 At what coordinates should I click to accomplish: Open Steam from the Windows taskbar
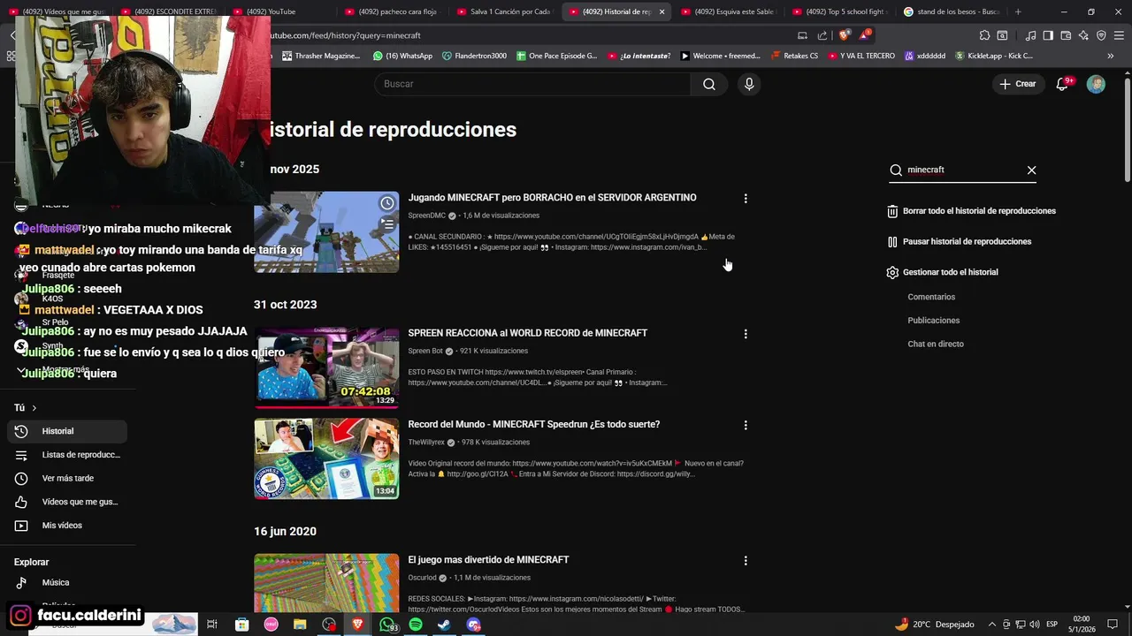click(x=445, y=625)
